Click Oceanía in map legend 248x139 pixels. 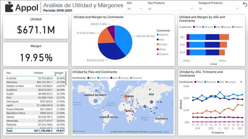pyautogui.click(x=136, y=78)
